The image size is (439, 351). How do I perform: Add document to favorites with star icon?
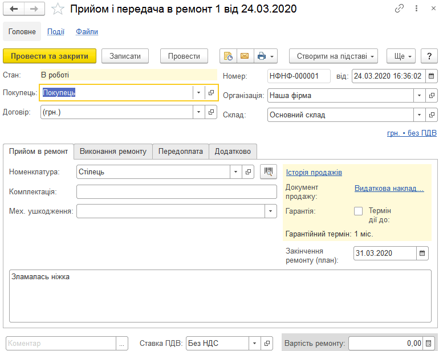click(x=58, y=9)
